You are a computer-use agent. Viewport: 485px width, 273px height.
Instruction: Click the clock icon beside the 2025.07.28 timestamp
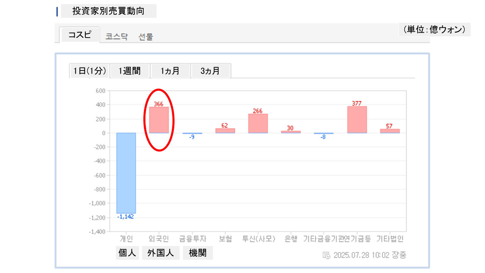326,255
